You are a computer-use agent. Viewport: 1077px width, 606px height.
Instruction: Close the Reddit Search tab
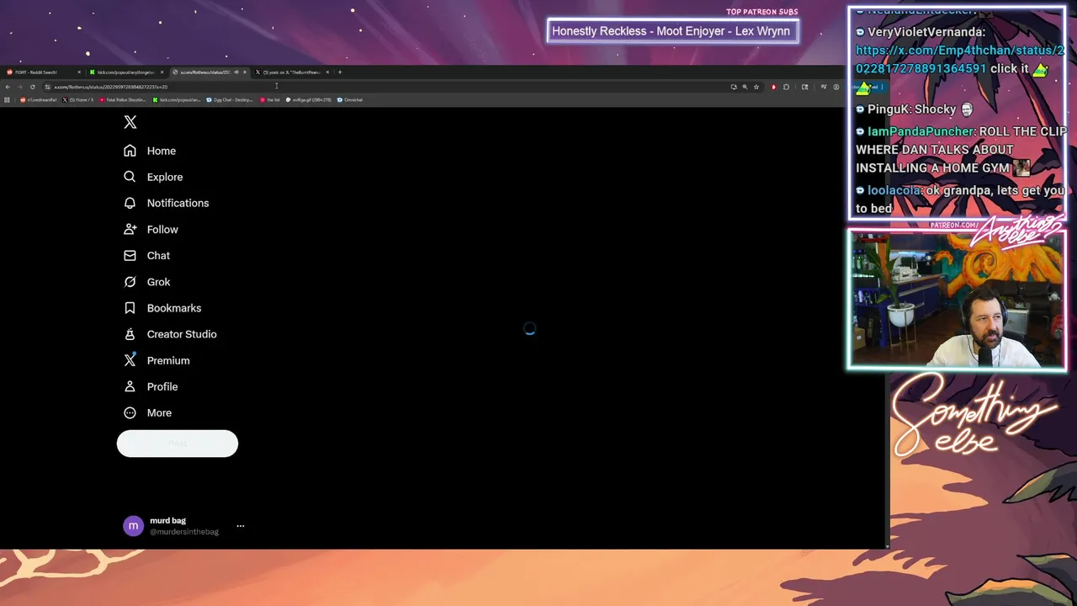79,72
